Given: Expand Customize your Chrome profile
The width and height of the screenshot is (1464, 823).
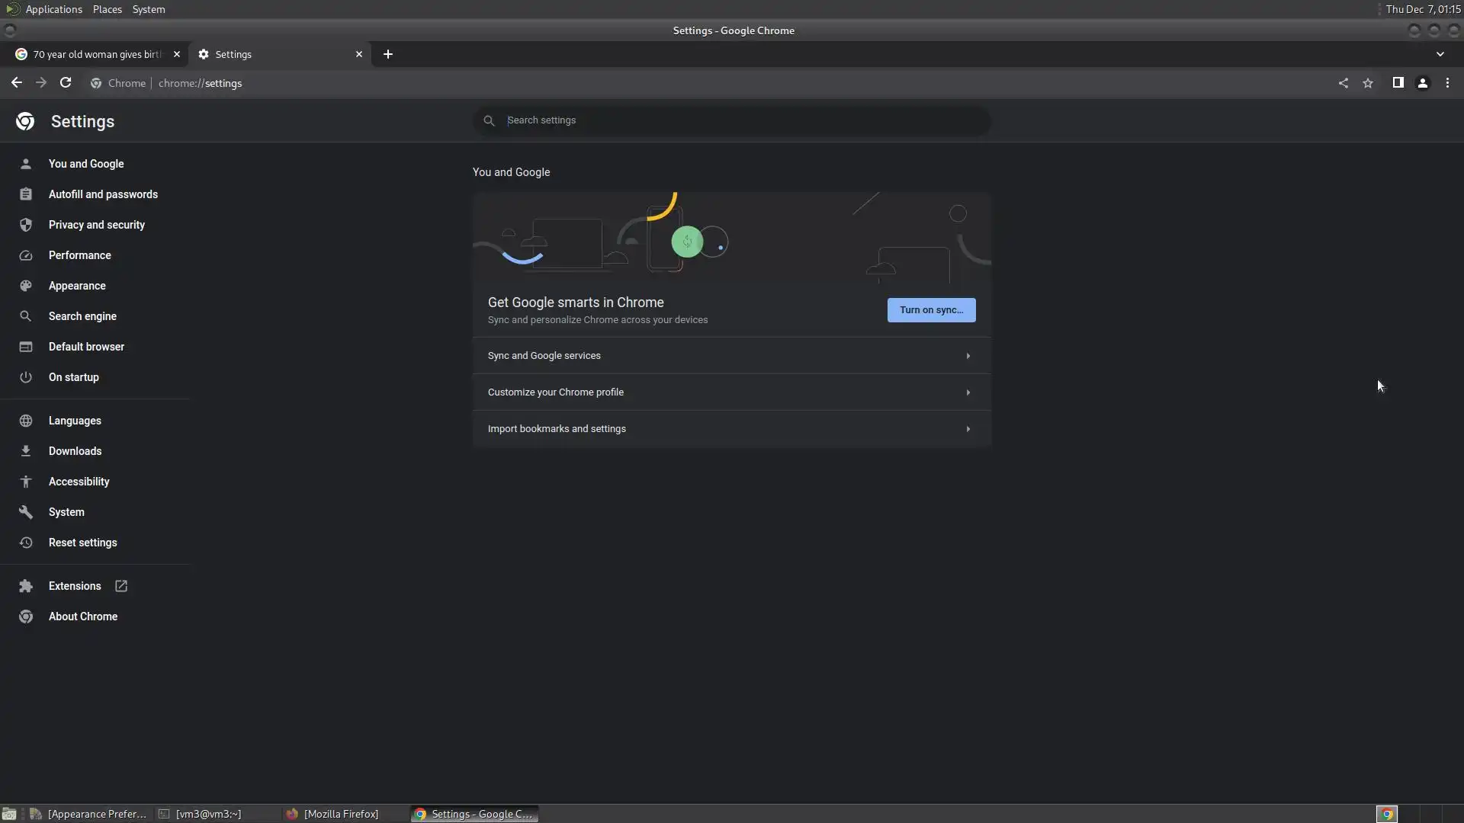Looking at the screenshot, I should (x=730, y=392).
